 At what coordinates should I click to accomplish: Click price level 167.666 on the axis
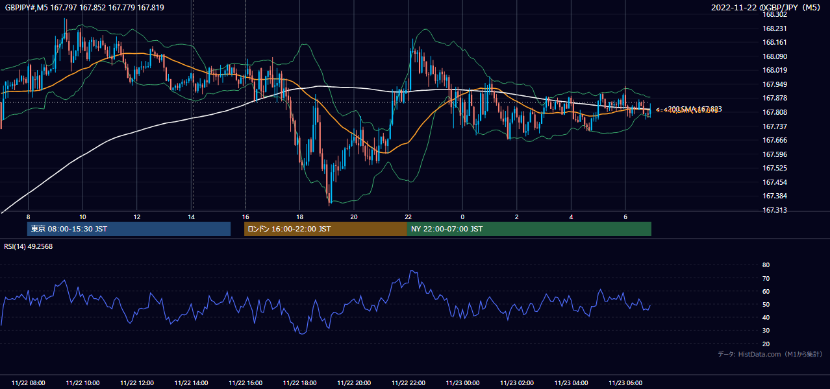click(x=774, y=140)
